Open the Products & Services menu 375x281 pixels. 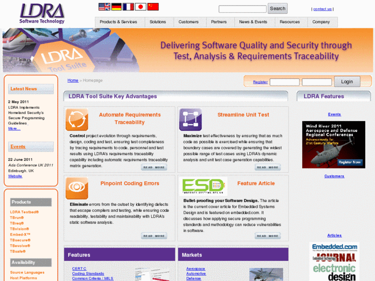[119, 22]
